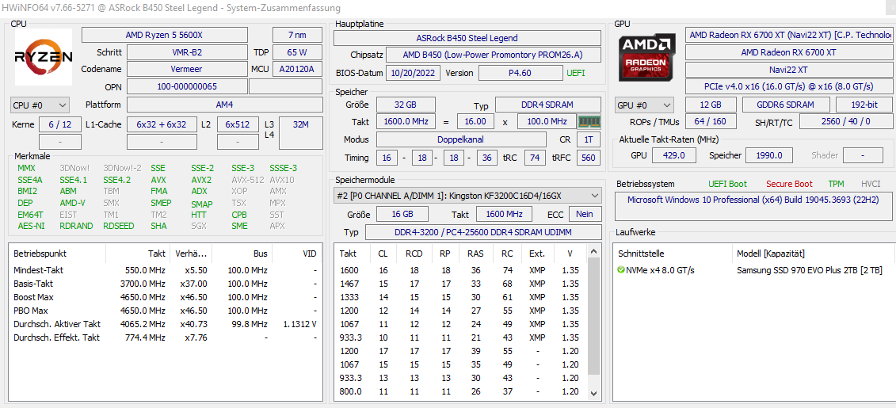Click the green check icon beside NVMe x4

tap(621, 269)
